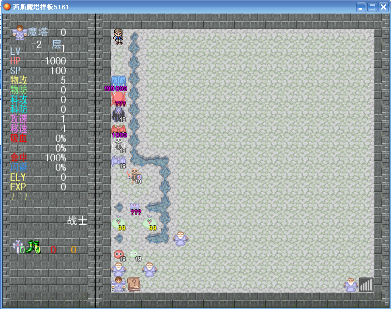Click the brown-haired boy NPC in blue coat
392x309 pixels.
point(118,36)
